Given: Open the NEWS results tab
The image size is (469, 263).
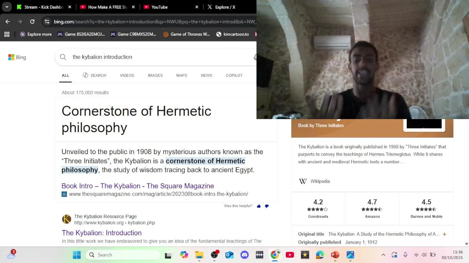Looking at the screenshot, I should (x=206, y=75).
